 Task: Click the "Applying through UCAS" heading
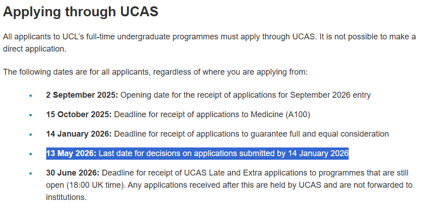click(x=81, y=12)
